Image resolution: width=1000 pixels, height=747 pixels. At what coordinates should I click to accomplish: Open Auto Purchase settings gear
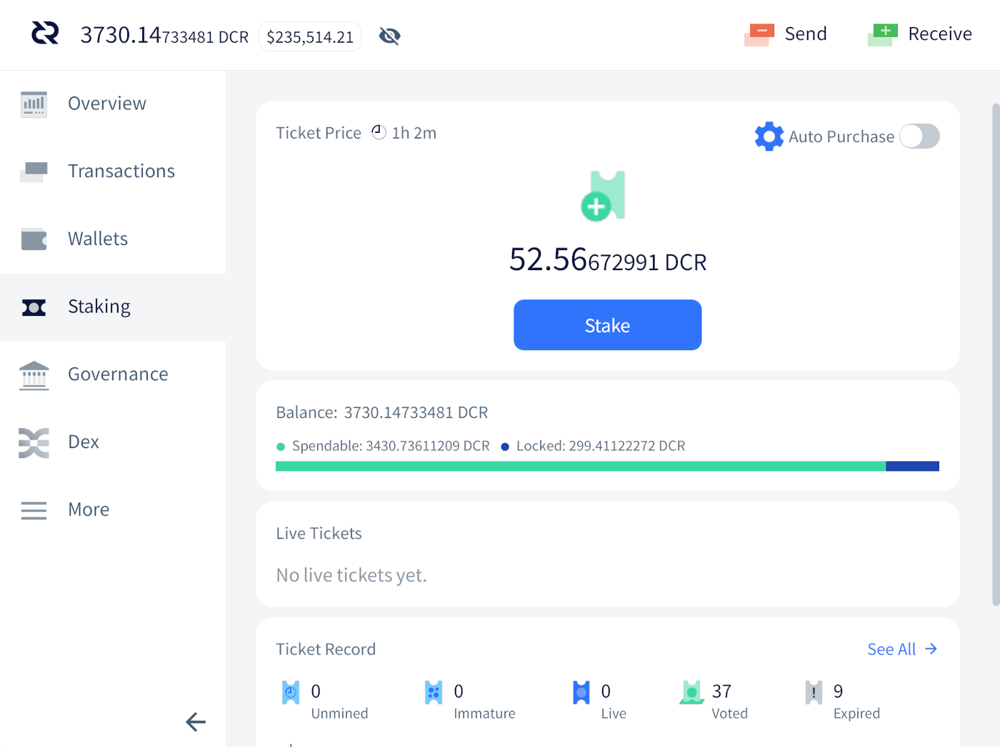[x=769, y=136]
